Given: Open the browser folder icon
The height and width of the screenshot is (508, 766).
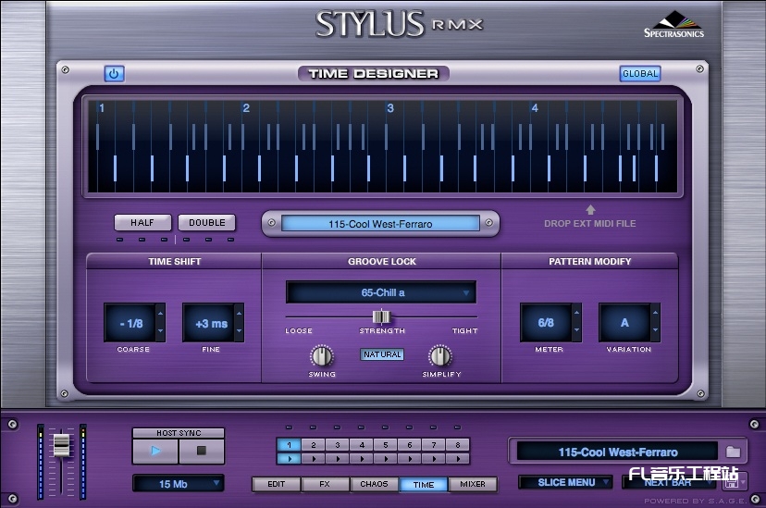Looking at the screenshot, I should (x=733, y=452).
